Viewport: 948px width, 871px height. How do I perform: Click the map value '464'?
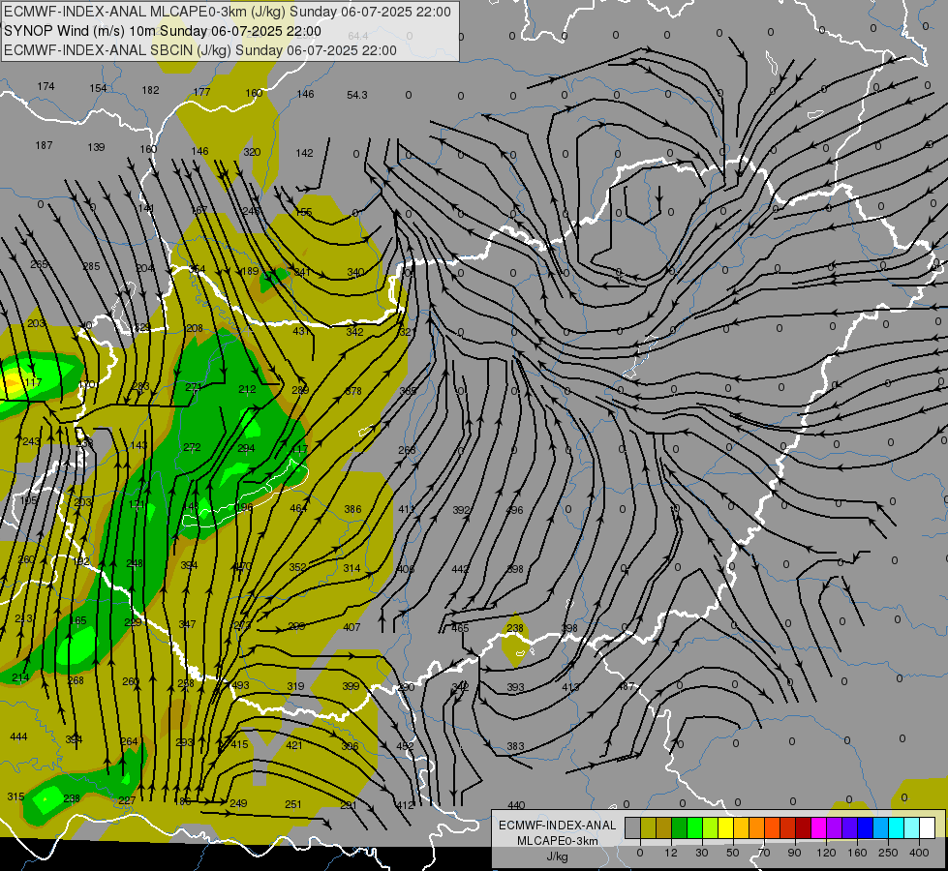coord(298,508)
